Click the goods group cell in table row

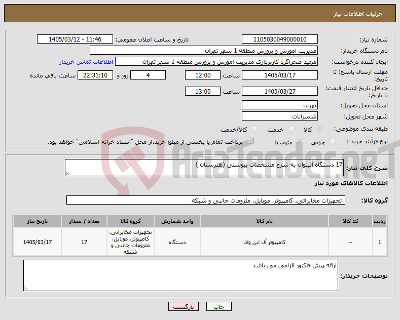(x=130, y=242)
